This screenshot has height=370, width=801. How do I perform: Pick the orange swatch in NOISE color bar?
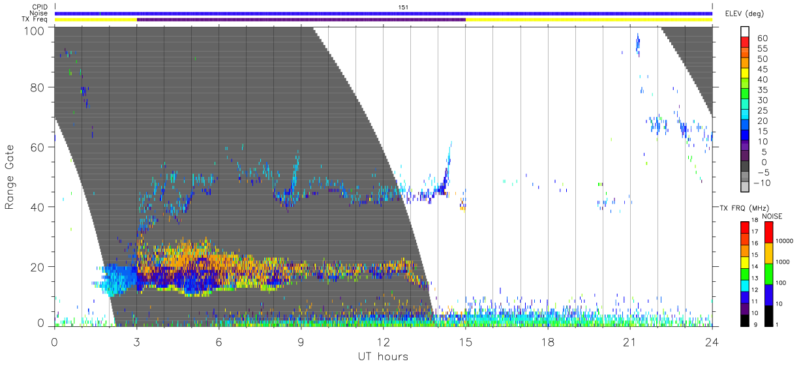coord(769,253)
